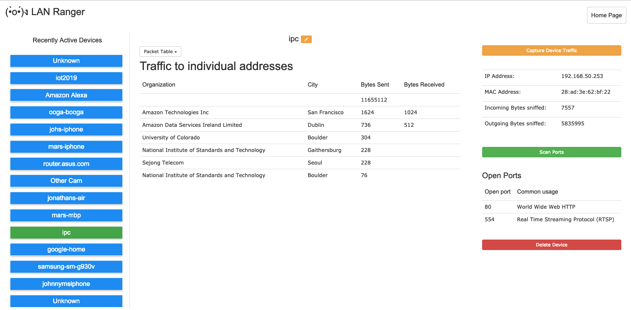The width and height of the screenshot is (631, 310).
Task: Select the highlighted ipc device
Action: [66, 232]
